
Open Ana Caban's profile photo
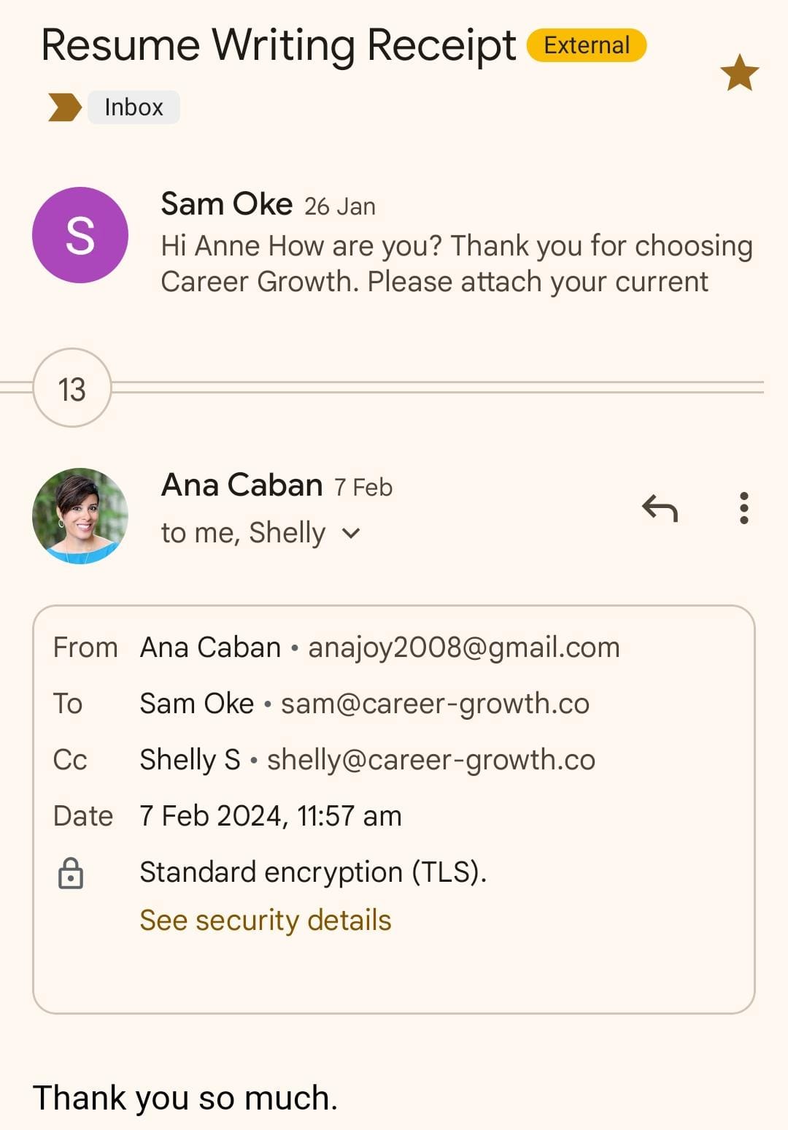tap(80, 516)
